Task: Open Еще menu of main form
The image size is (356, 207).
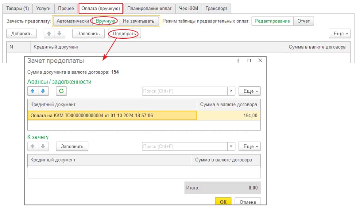Action: (x=340, y=34)
